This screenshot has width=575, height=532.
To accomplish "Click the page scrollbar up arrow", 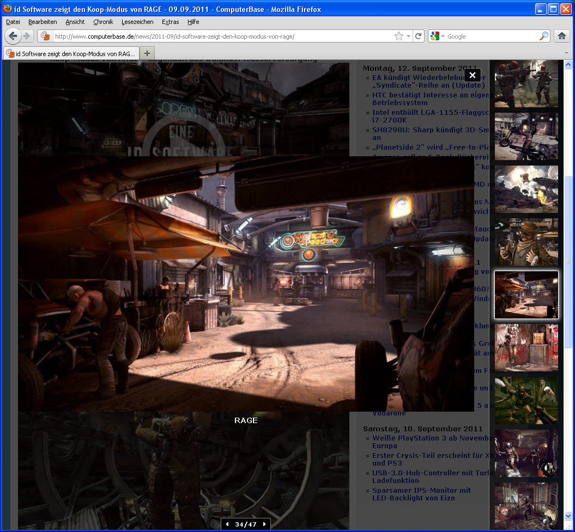I will click(x=568, y=64).
